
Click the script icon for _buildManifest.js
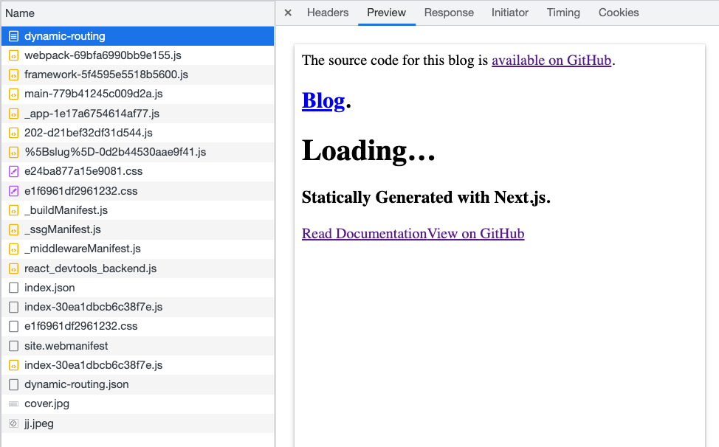[x=13, y=210]
